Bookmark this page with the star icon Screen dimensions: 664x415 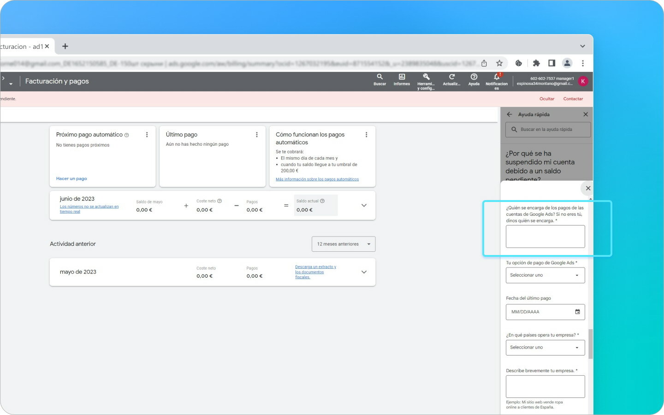pyautogui.click(x=499, y=63)
